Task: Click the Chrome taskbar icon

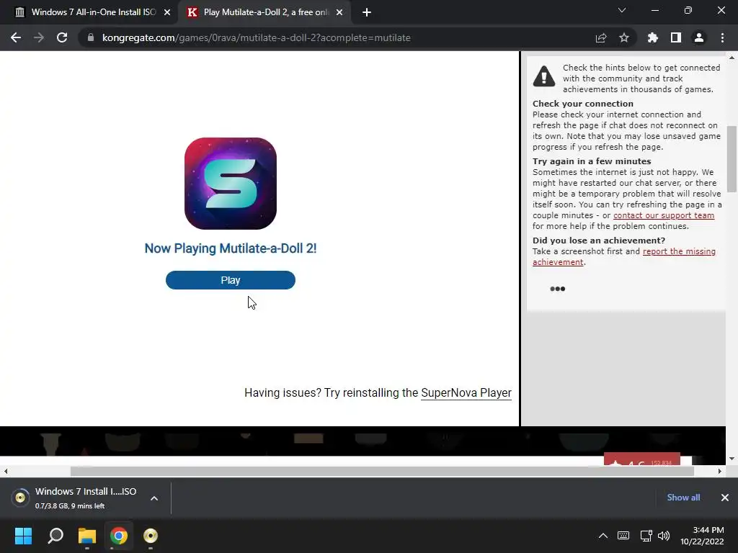Action: pyautogui.click(x=119, y=536)
